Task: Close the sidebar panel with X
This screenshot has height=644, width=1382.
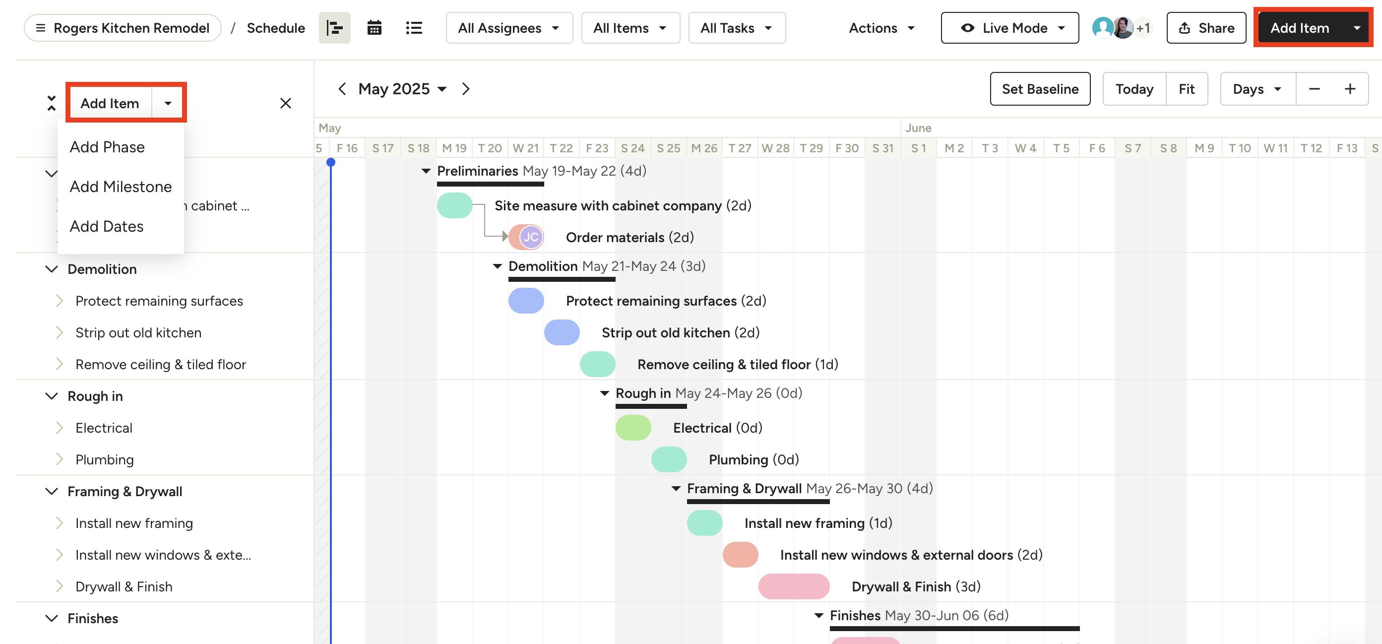Action: [x=285, y=103]
